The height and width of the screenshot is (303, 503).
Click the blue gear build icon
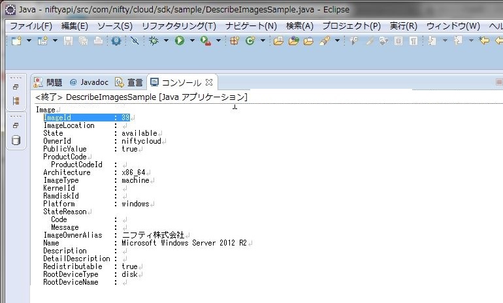116,40
